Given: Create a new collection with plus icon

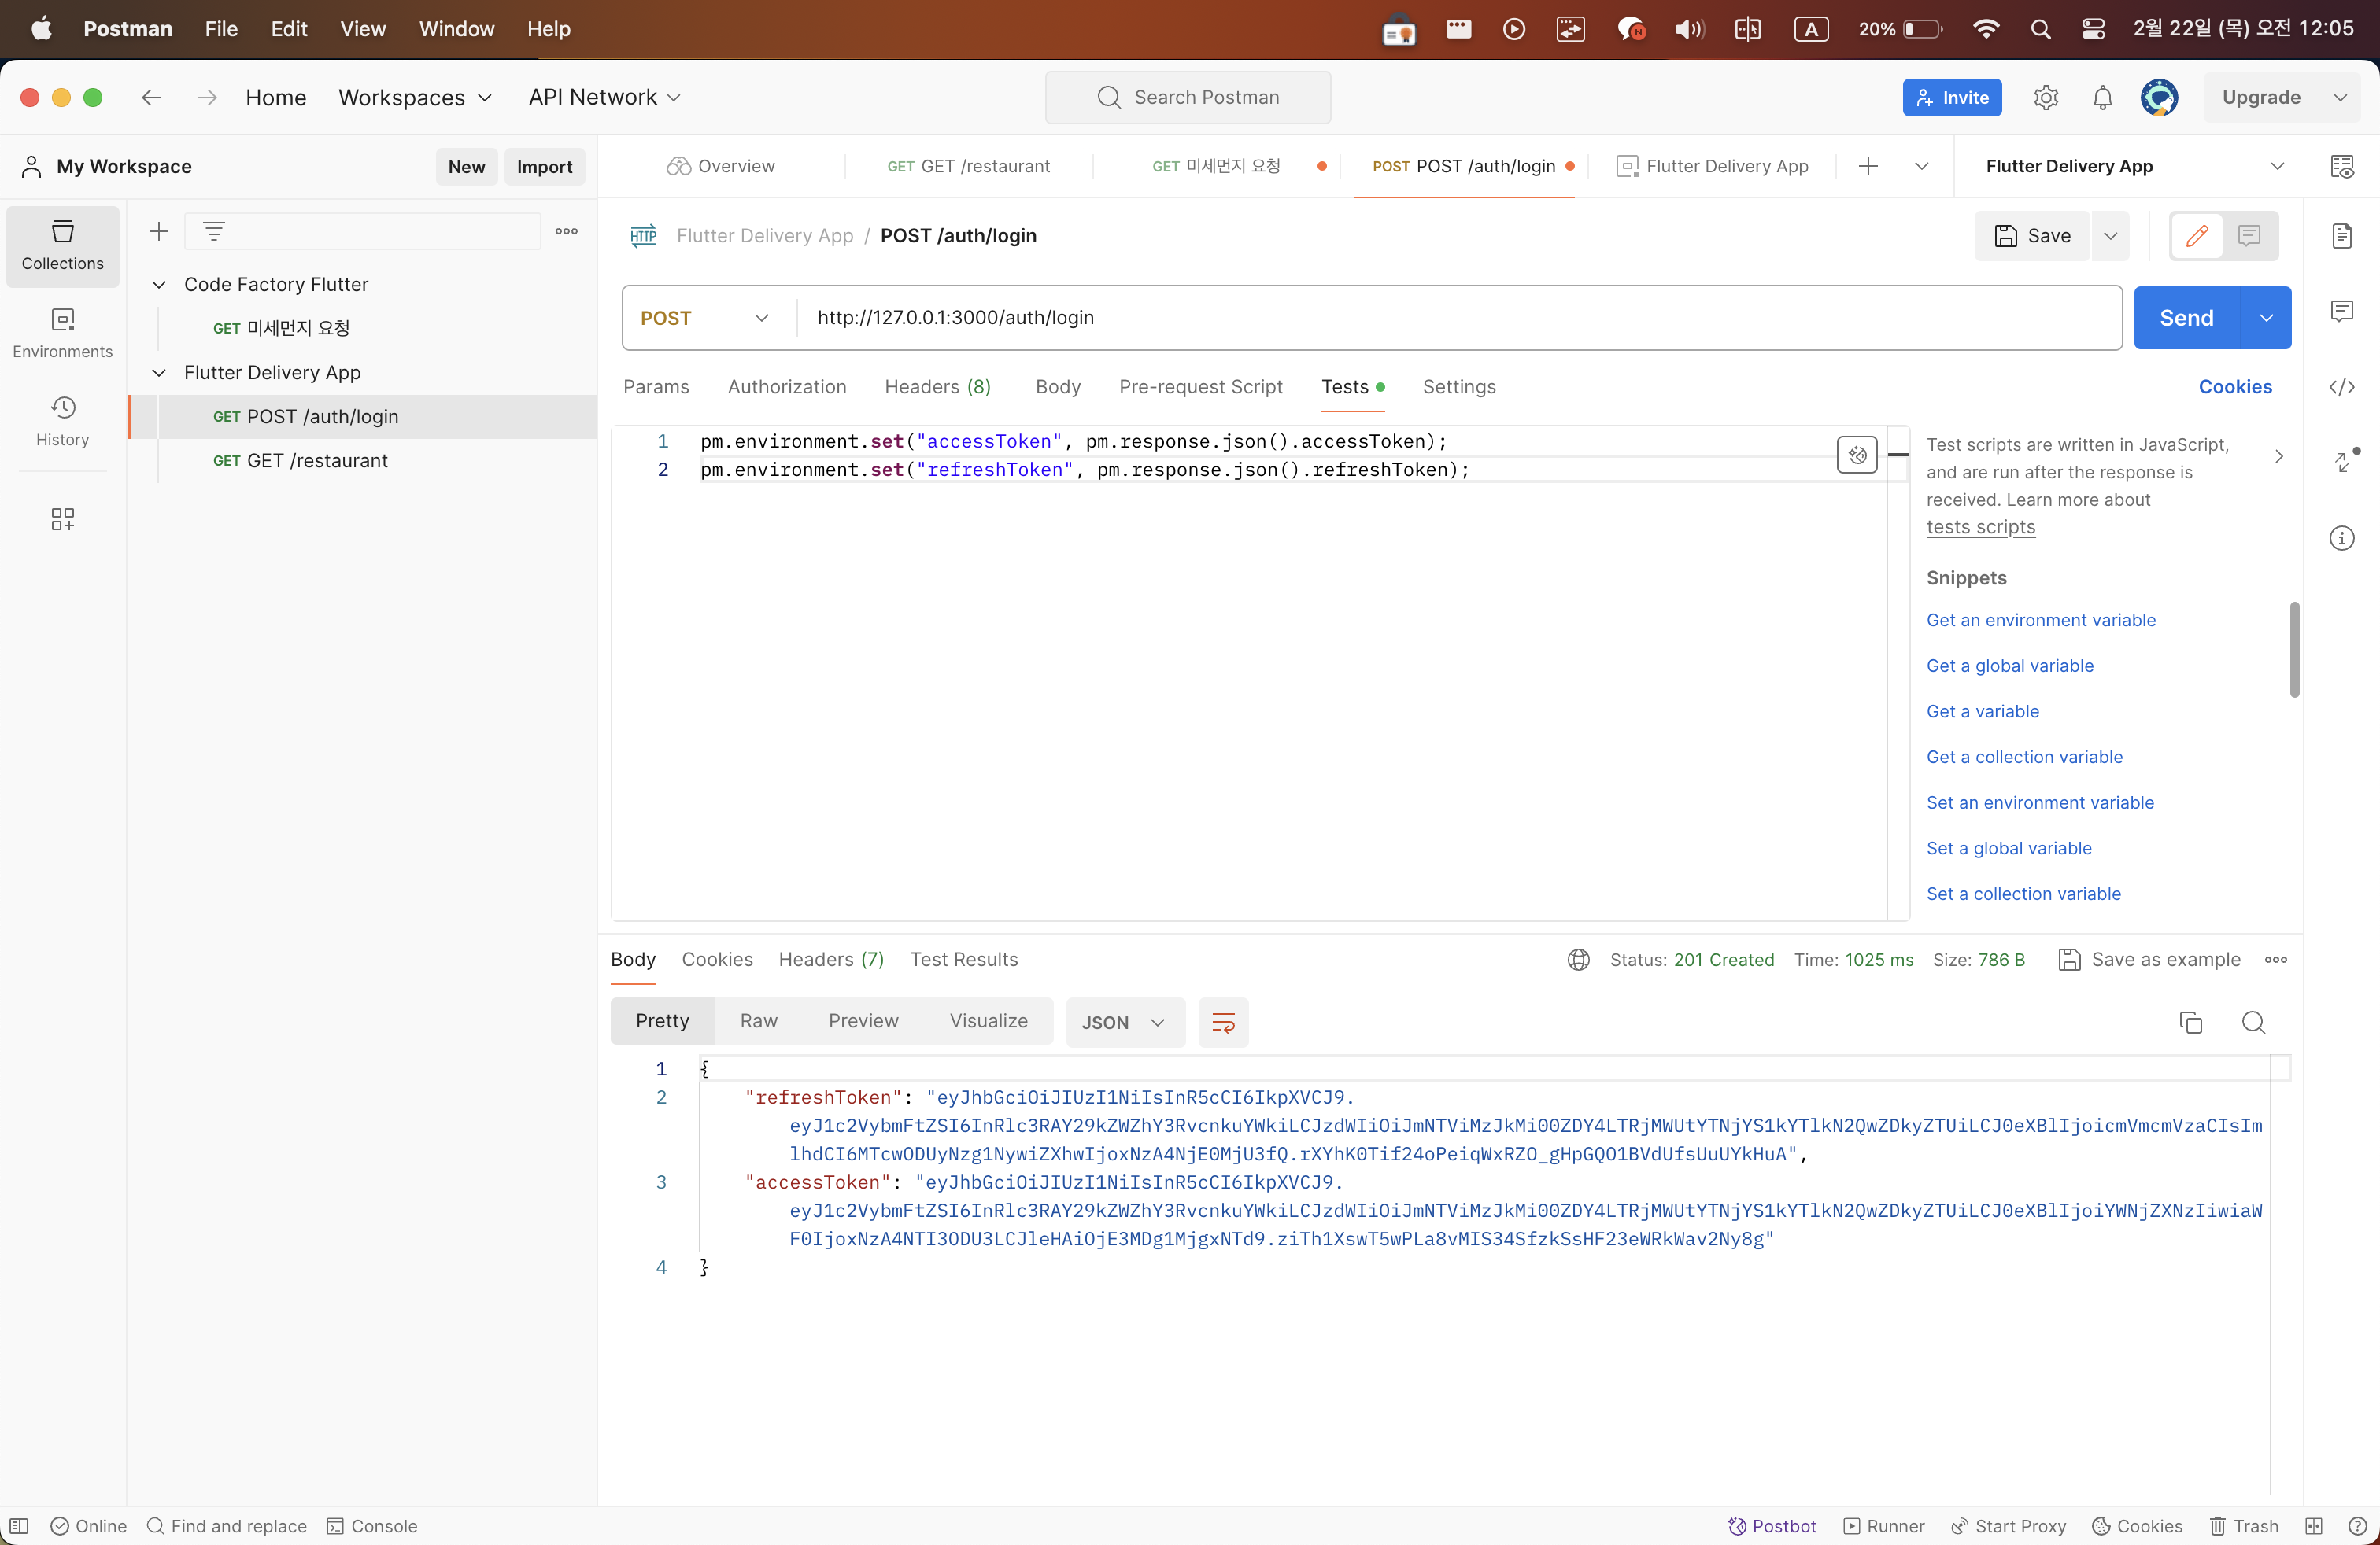Looking at the screenshot, I should 158,232.
